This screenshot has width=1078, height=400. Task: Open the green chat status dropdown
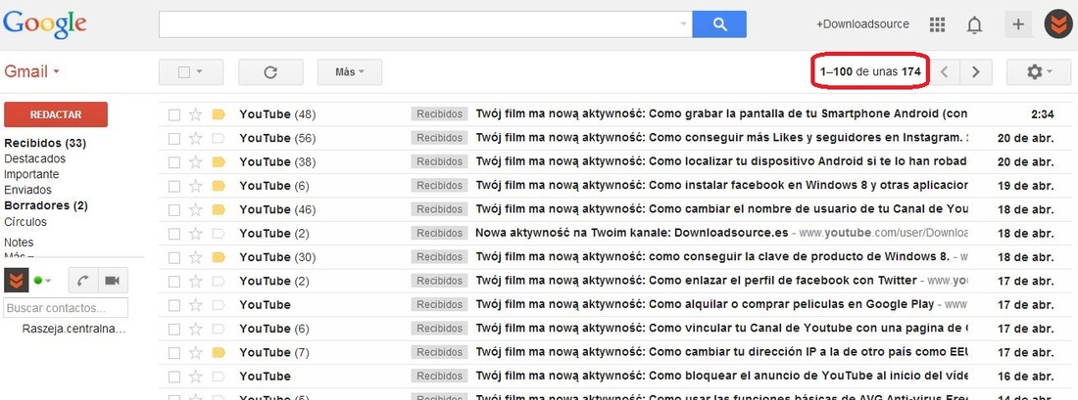coord(43,281)
